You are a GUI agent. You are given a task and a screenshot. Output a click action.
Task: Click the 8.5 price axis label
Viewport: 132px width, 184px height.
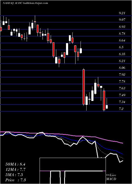(121, 47)
